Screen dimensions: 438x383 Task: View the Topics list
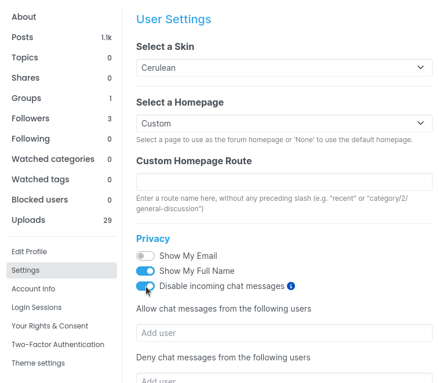click(x=25, y=57)
